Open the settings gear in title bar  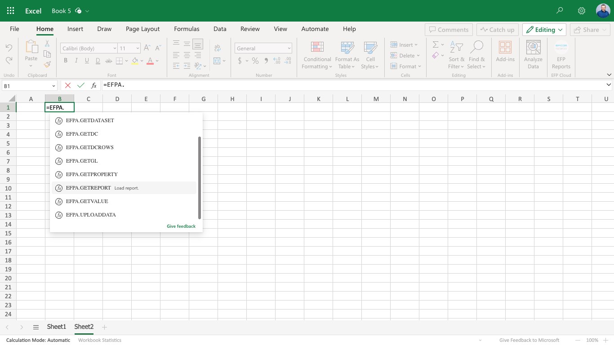pyautogui.click(x=582, y=11)
